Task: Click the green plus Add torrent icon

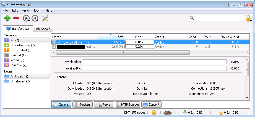Action: click(7, 18)
